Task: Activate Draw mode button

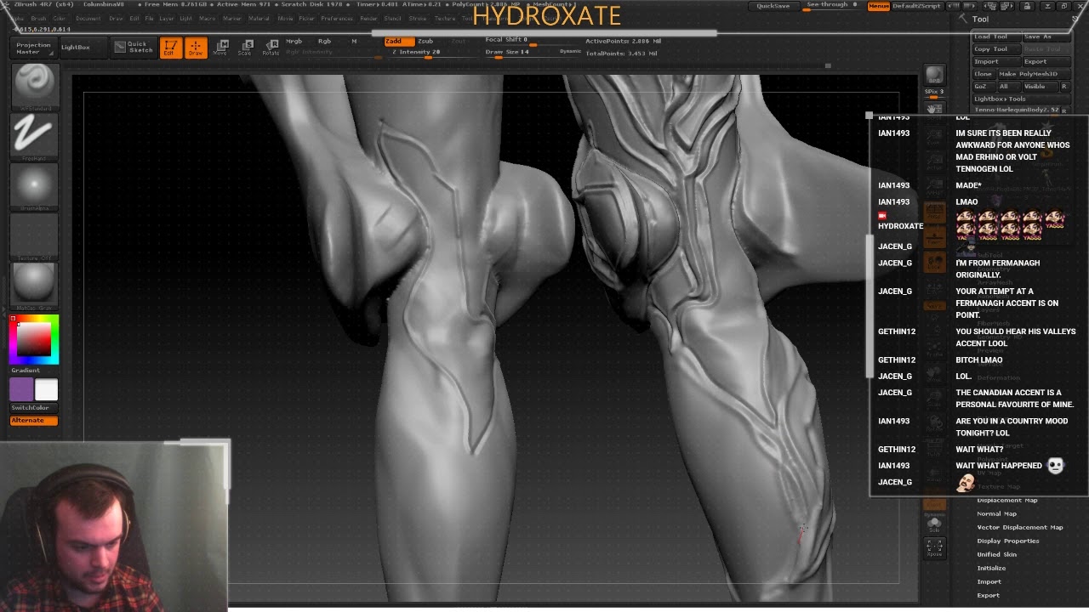Action: tap(196, 48)
